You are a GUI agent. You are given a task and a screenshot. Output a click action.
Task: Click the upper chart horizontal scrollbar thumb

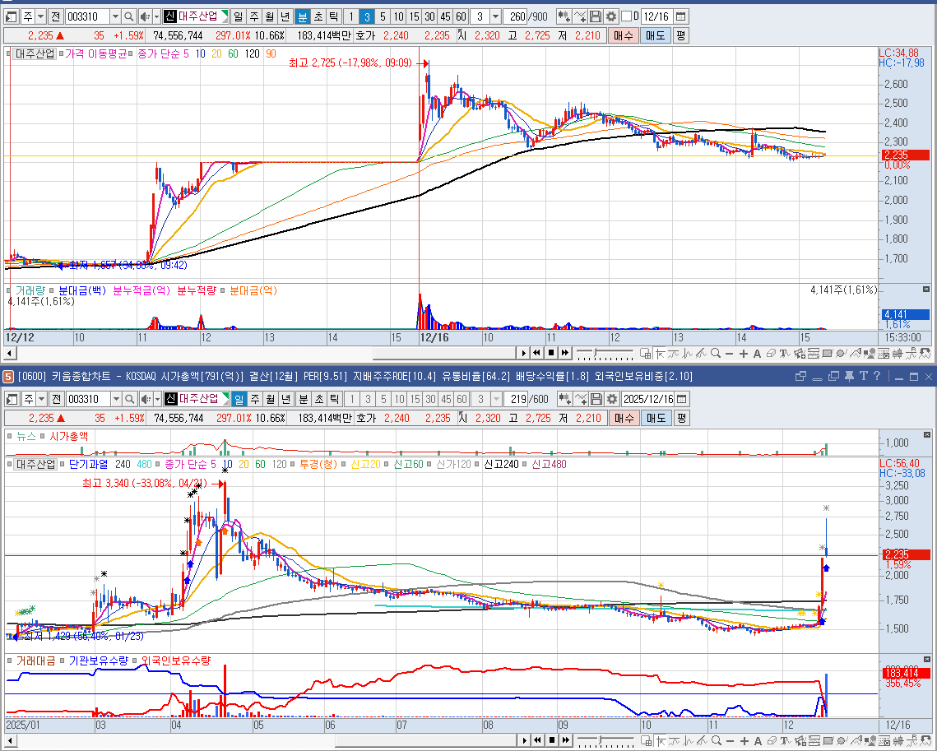444,353
